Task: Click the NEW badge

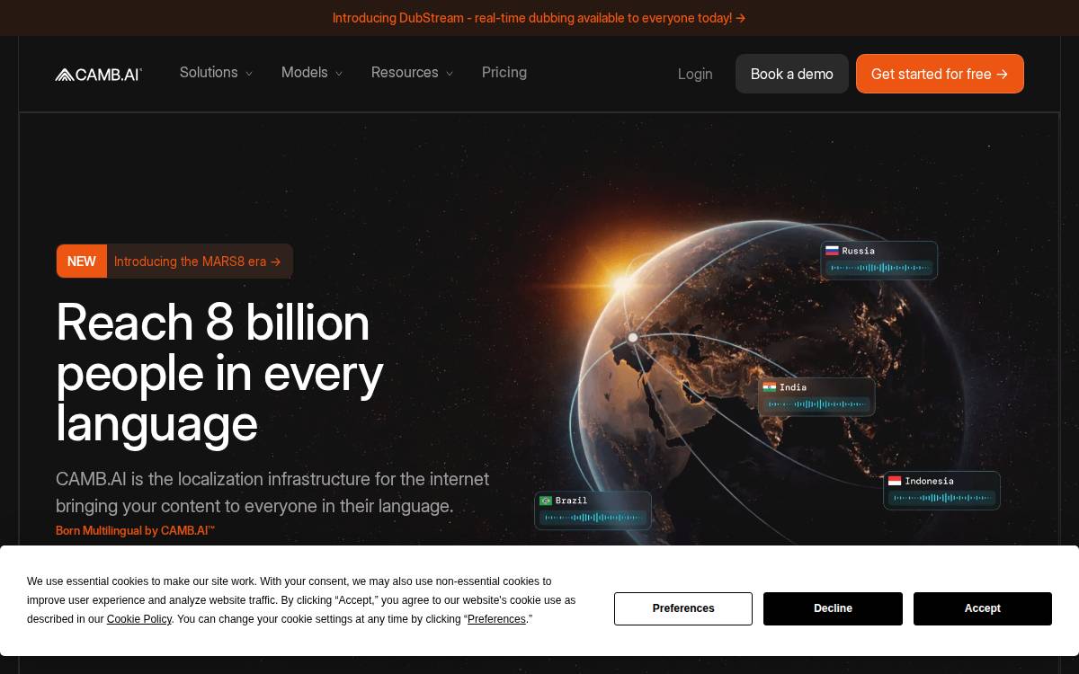Action: click(x=82, y=262)
